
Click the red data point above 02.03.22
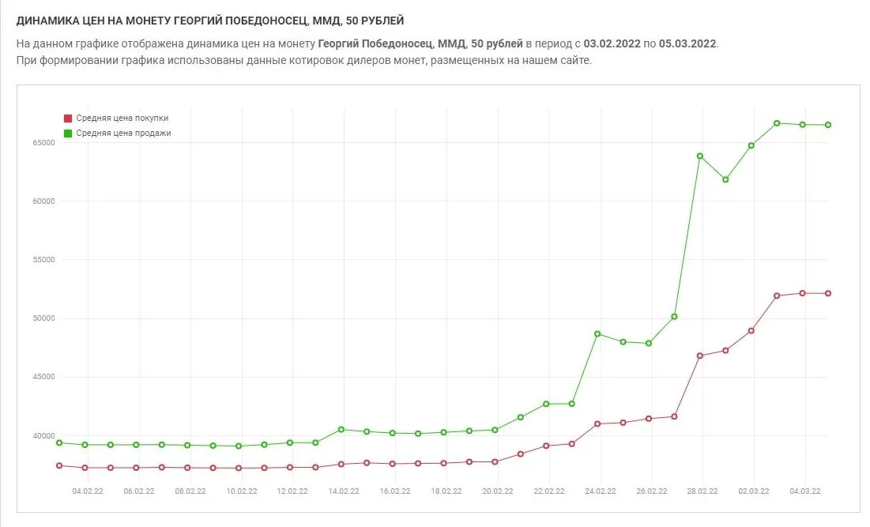click(751, 330)
